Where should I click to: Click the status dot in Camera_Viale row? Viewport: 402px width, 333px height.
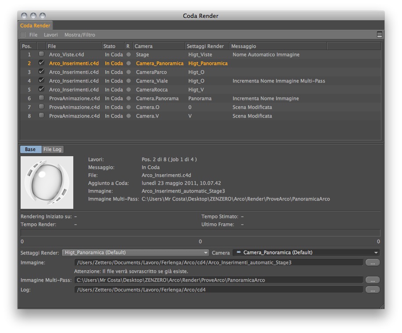coord(129,81)
